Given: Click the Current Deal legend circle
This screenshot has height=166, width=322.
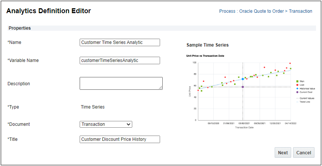Looking at the screenshot, I should 297,92.
